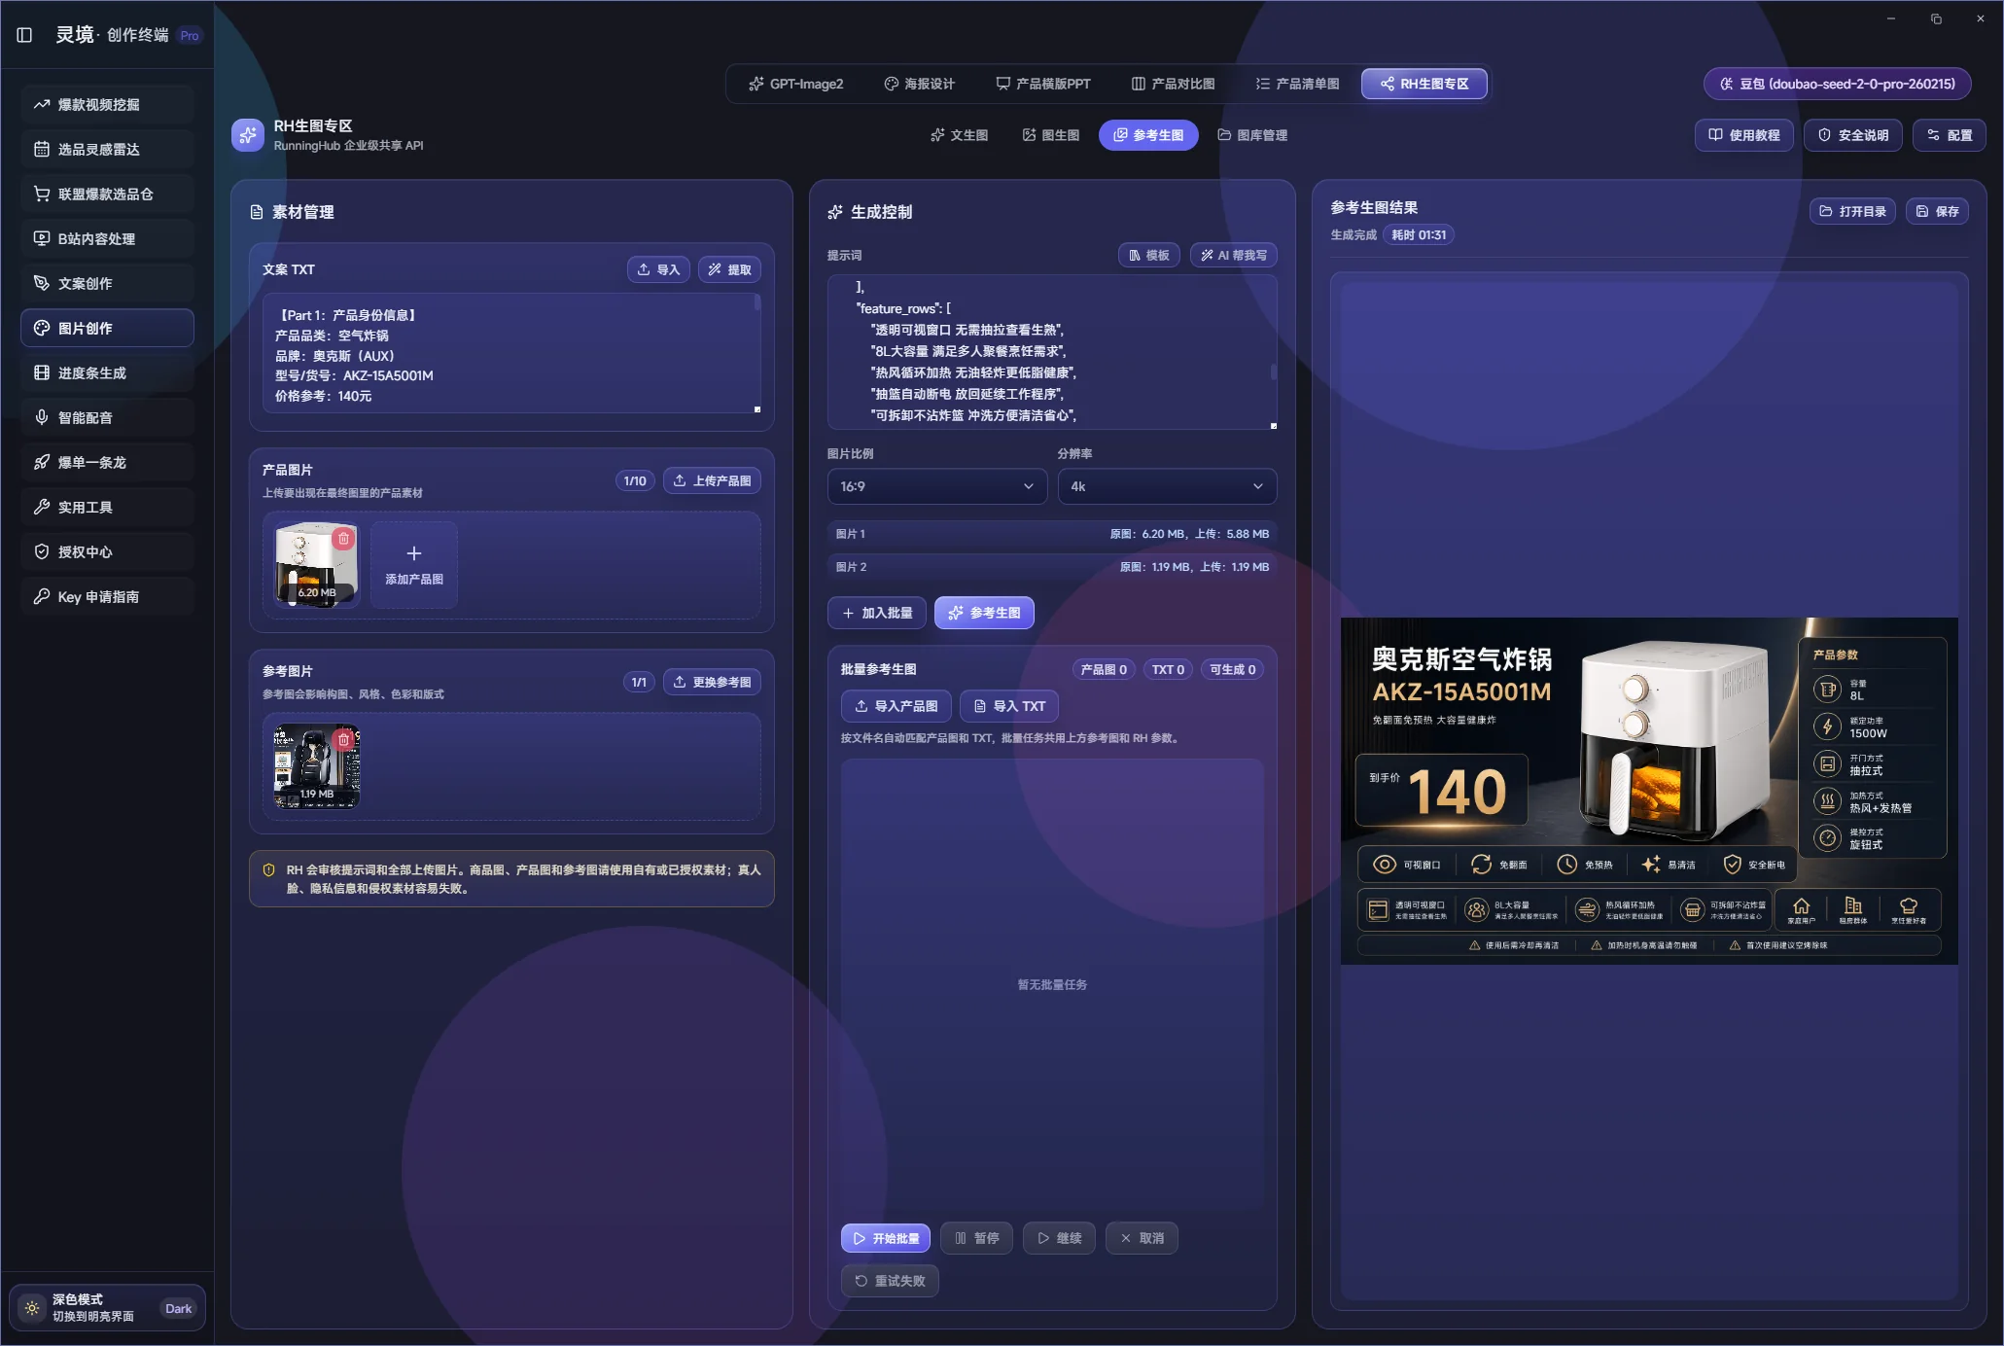Click the 耗时 01:31 status badge
Image resolution: width=2004 pixels, height=1346 pixels.
pyautogui.click(x=1419, y=234)
